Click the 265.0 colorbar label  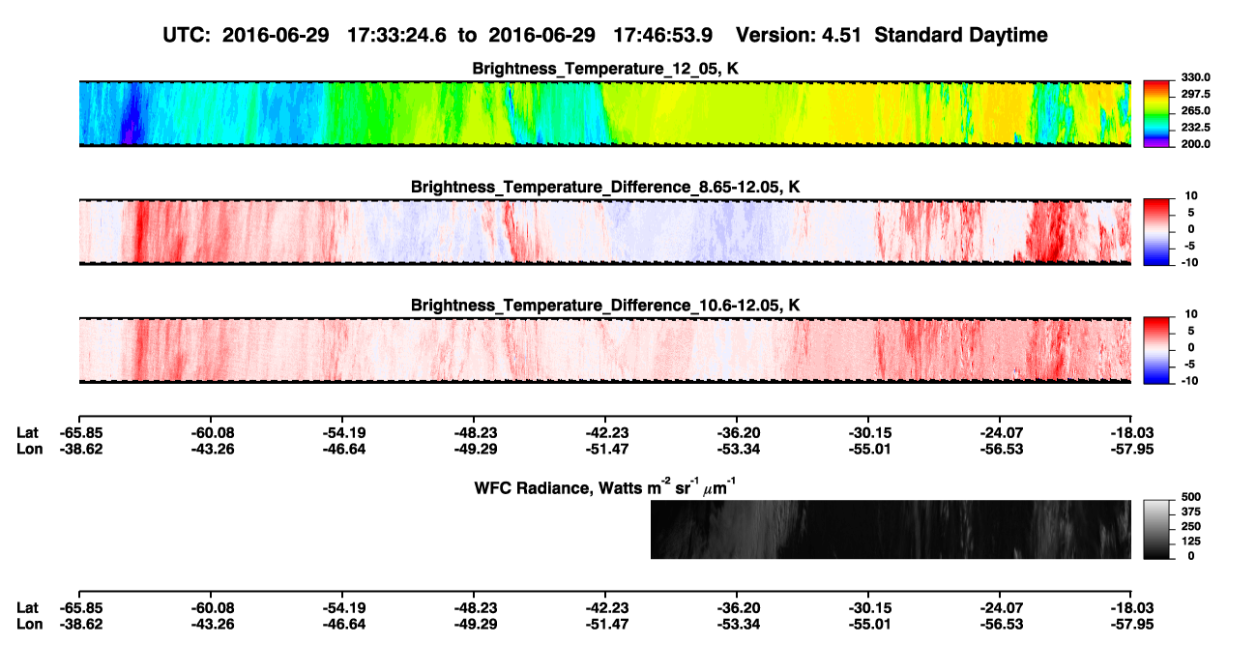1196,110
